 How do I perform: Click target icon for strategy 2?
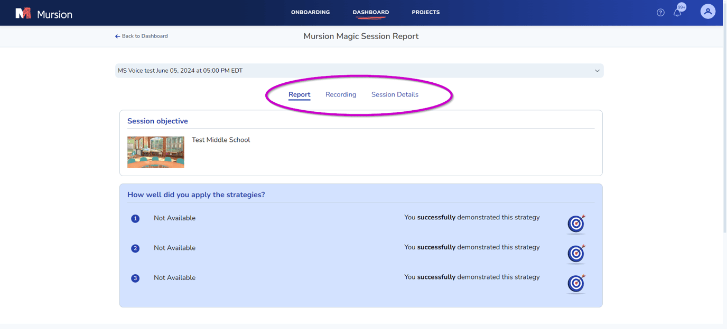(x=576, y=254)
